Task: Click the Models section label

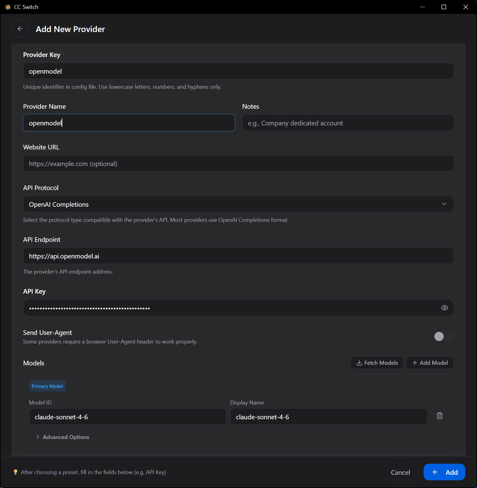Action: (34, 363)
